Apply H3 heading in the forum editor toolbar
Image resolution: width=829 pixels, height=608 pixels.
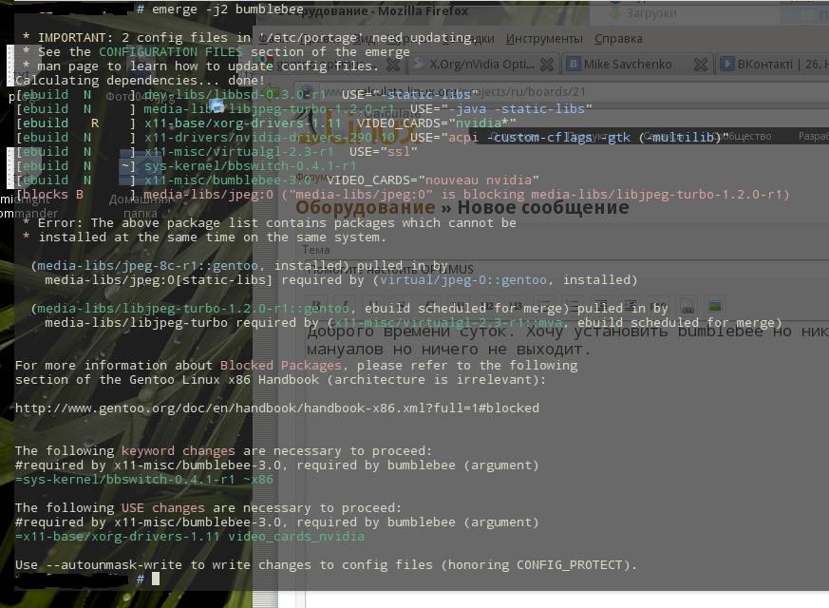point(515,306)
